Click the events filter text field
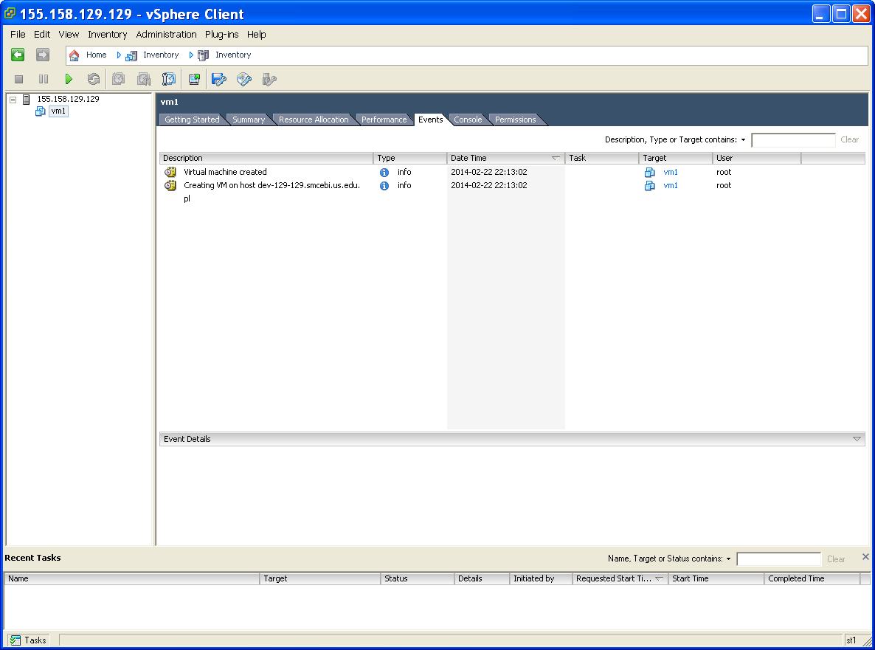Image resolution: width=875 pixels, height=650 pixels. [x=794, y=140]
